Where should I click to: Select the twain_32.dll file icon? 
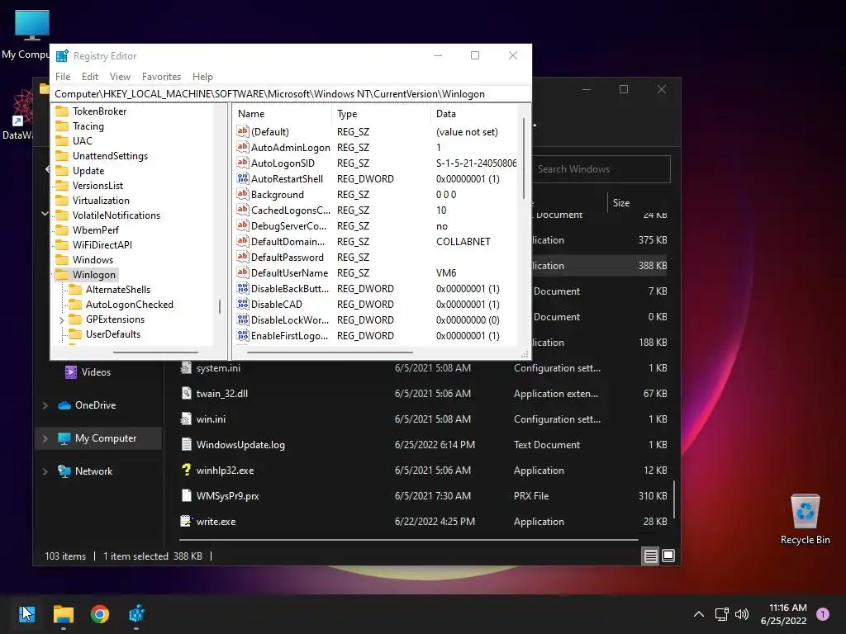(186, 394)
